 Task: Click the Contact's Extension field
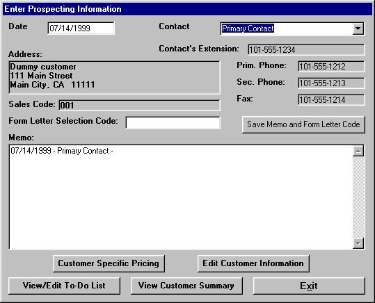(x=306, y=50)
